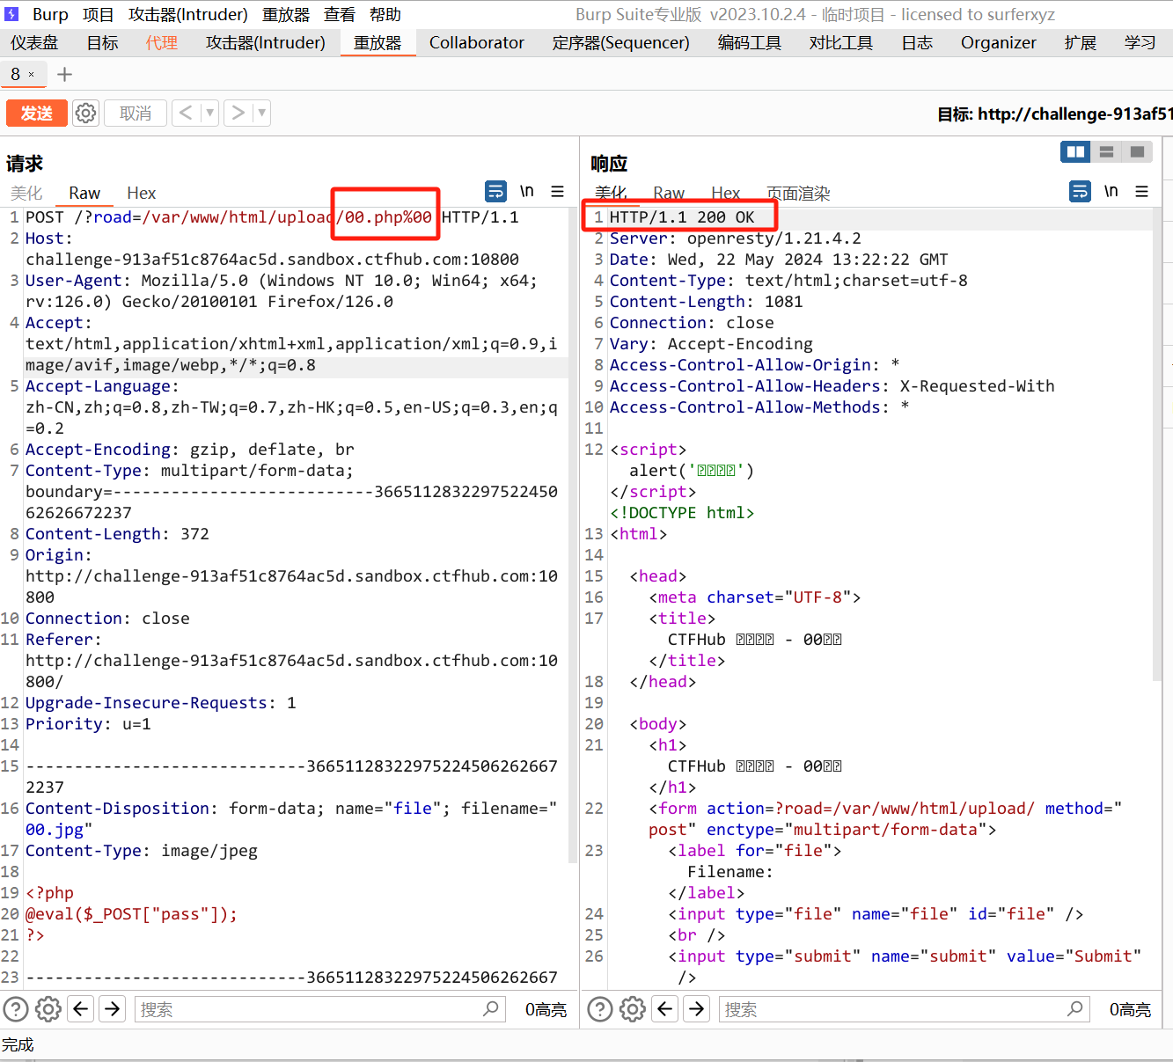Screen dimensions: 1173x1062
Task: Switch to the 定序器(Sequencer) tab
Action: click(621, 43)
